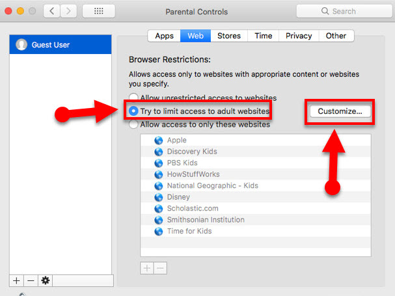Click the globe icon beside Disney
Viewport: 395px width, 296px height.
point(158,196)
